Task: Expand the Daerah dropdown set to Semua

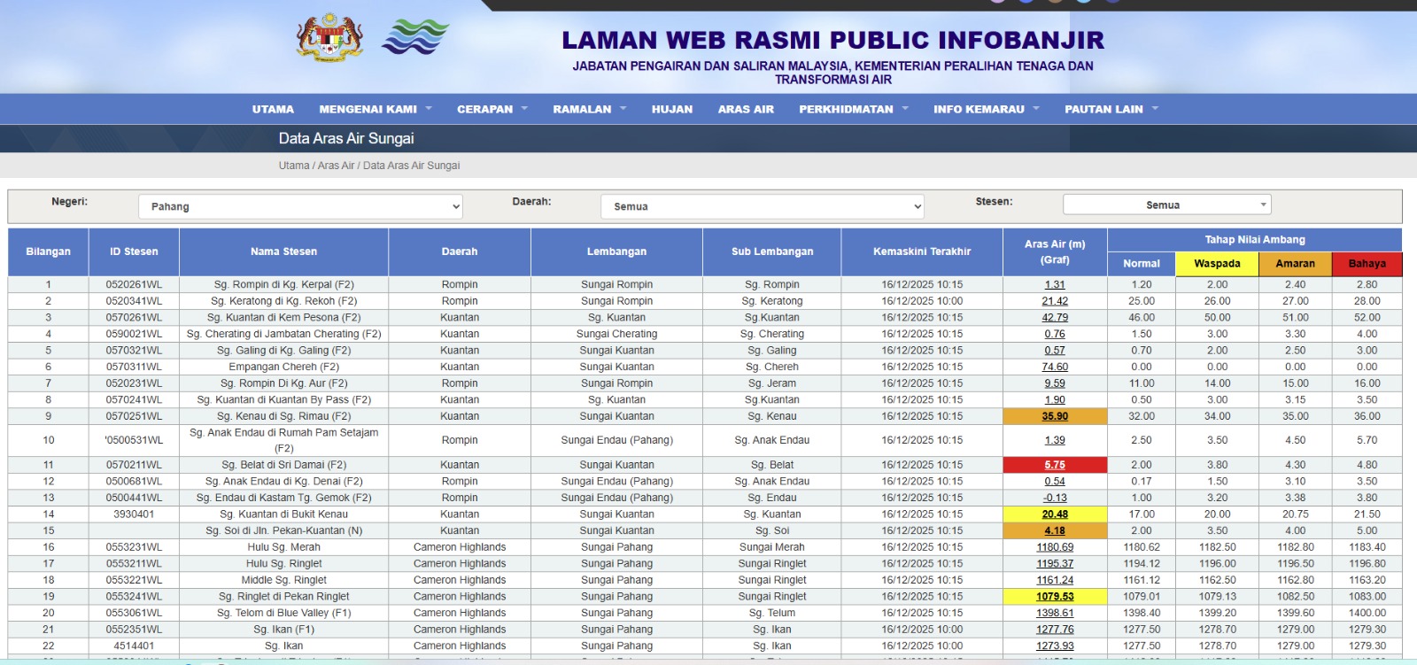Action: click(x=762, y=206)
